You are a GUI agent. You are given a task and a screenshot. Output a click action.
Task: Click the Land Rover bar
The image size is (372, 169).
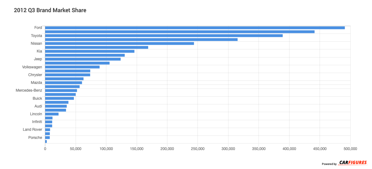[48, 130]
